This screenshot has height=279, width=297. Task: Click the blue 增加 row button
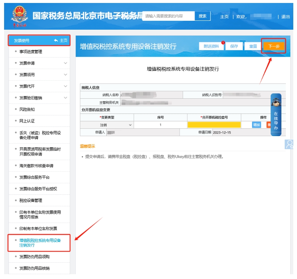tap(256, 125)
